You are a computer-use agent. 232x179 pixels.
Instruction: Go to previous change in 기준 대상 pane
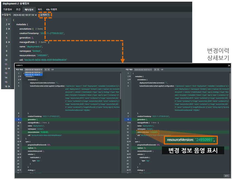[x=155, y=69]
